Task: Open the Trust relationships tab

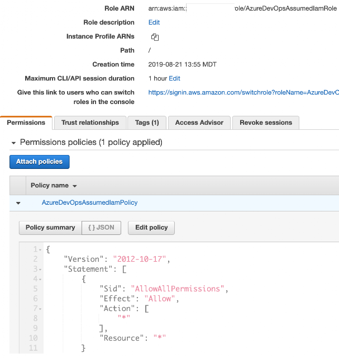Action: tap(90, 123)
